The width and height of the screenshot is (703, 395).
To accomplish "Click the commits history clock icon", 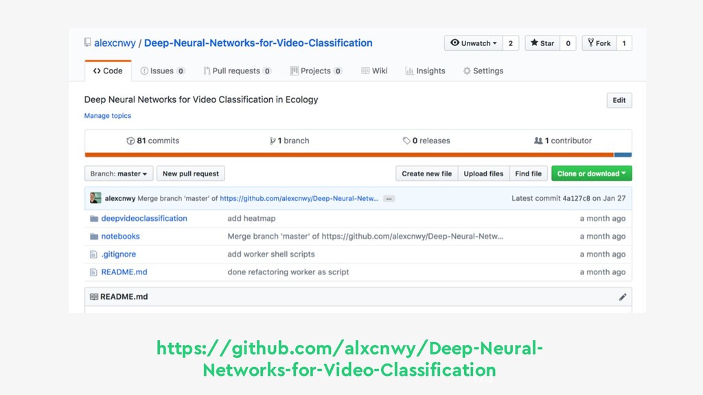I will (130, 141).
